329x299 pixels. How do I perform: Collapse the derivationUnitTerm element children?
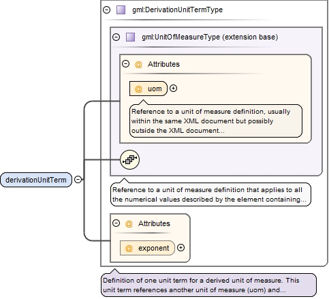point(78,180)
